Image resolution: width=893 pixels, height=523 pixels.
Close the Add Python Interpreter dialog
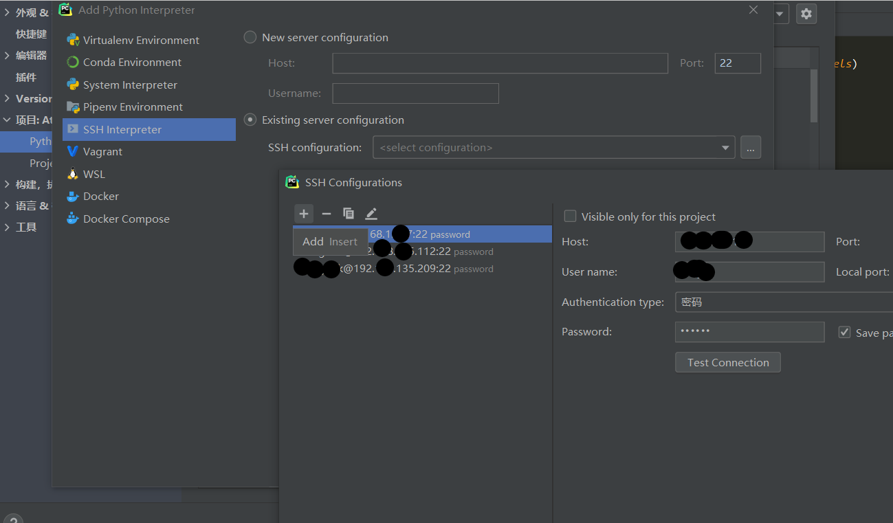point(753,10)
